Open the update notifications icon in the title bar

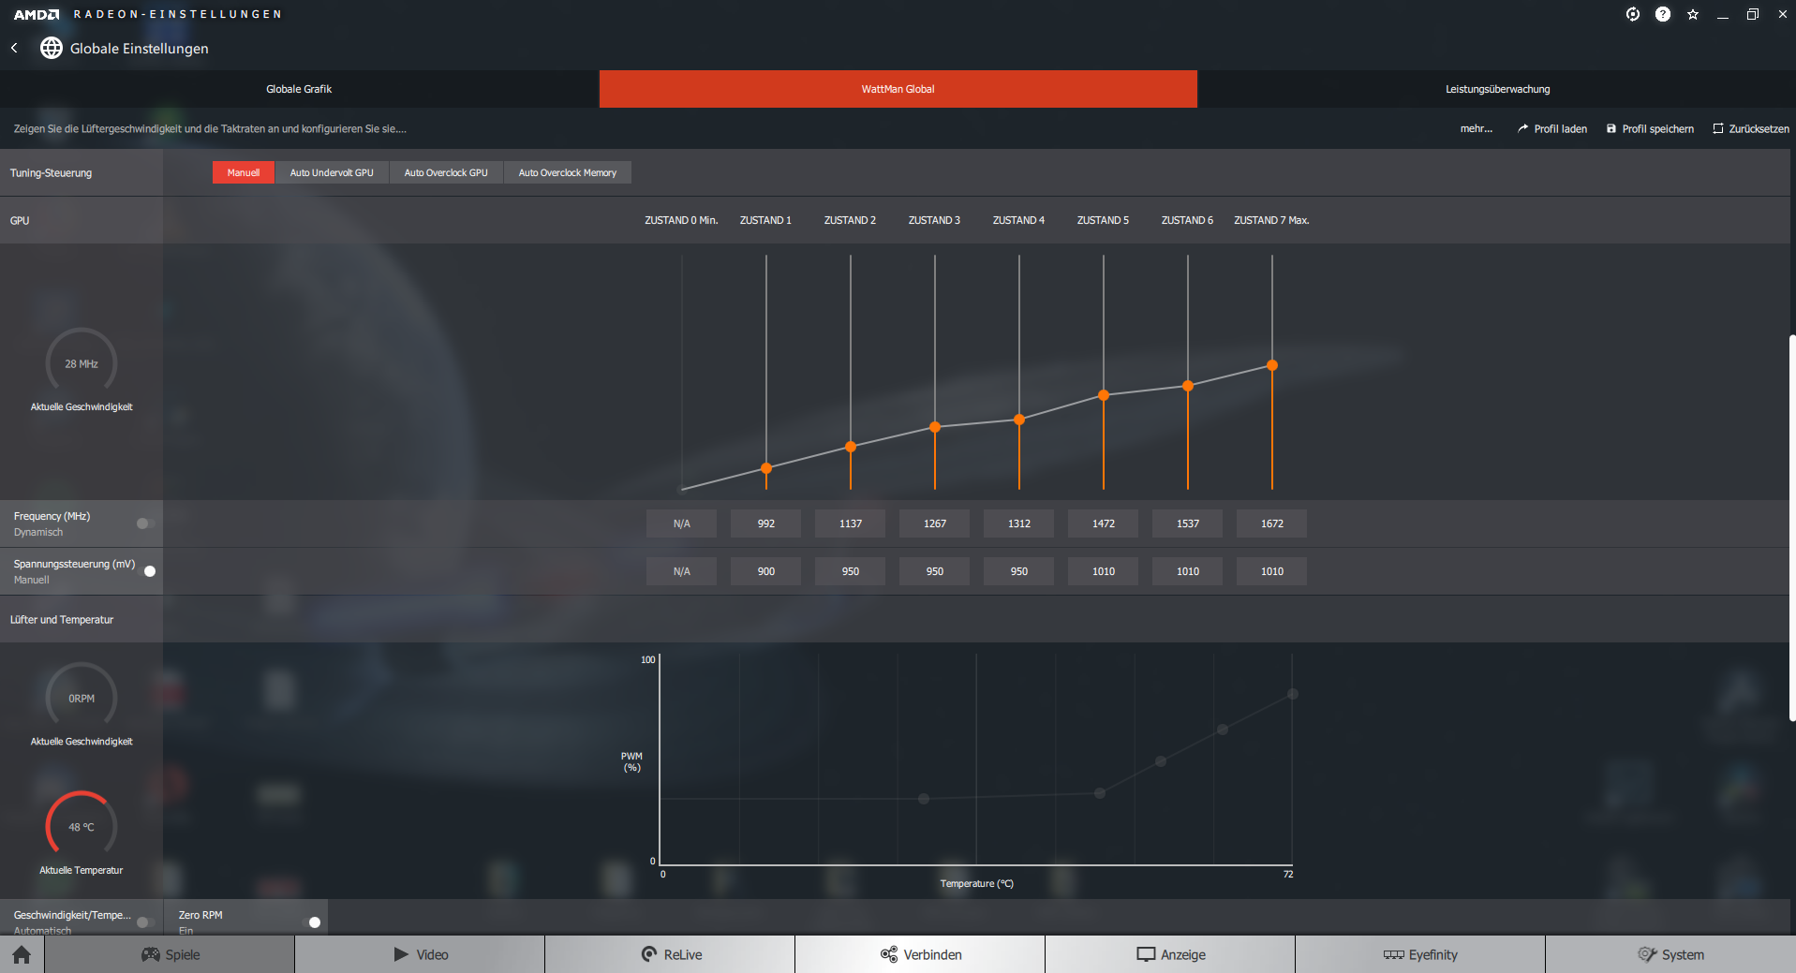click(x=1633, y=14)
